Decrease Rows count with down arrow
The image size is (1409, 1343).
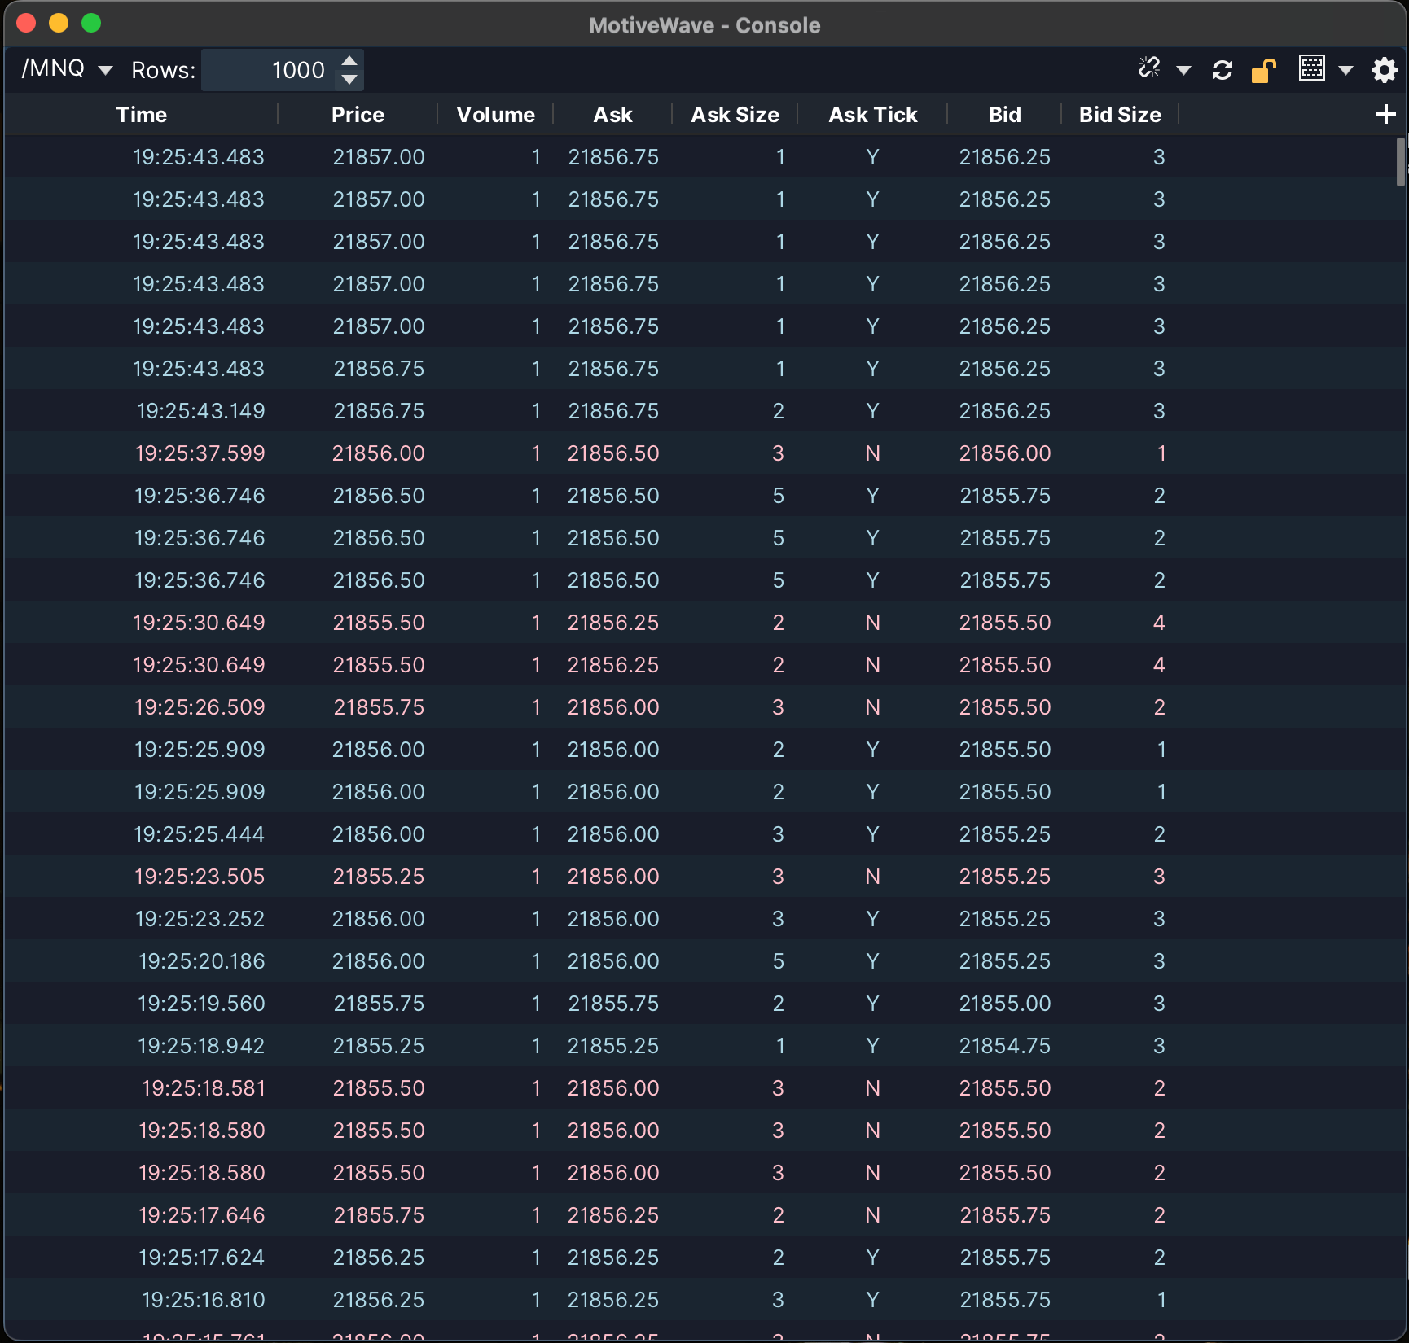coord(349,80)
